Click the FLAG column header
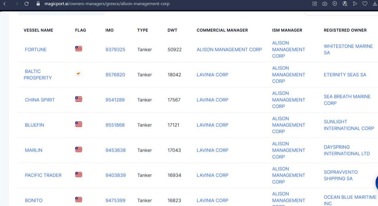 (x=81, y=30)
